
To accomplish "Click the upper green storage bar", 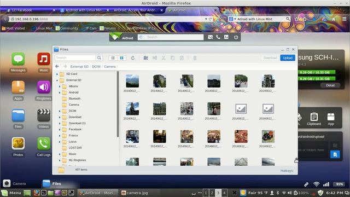I will pyautogui.click(x=317, y=72).
